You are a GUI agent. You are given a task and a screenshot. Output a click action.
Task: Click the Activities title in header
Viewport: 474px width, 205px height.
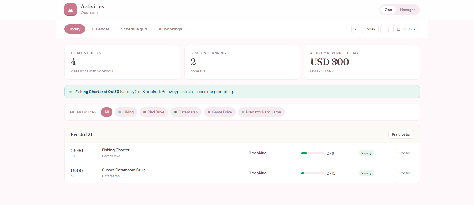click(92, 6)
